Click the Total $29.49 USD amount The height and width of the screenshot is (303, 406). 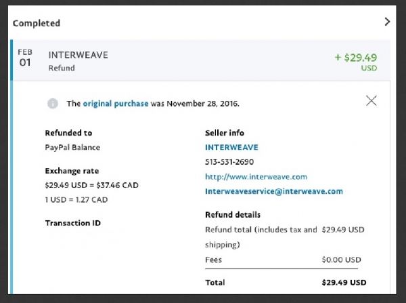coord(344,283)
